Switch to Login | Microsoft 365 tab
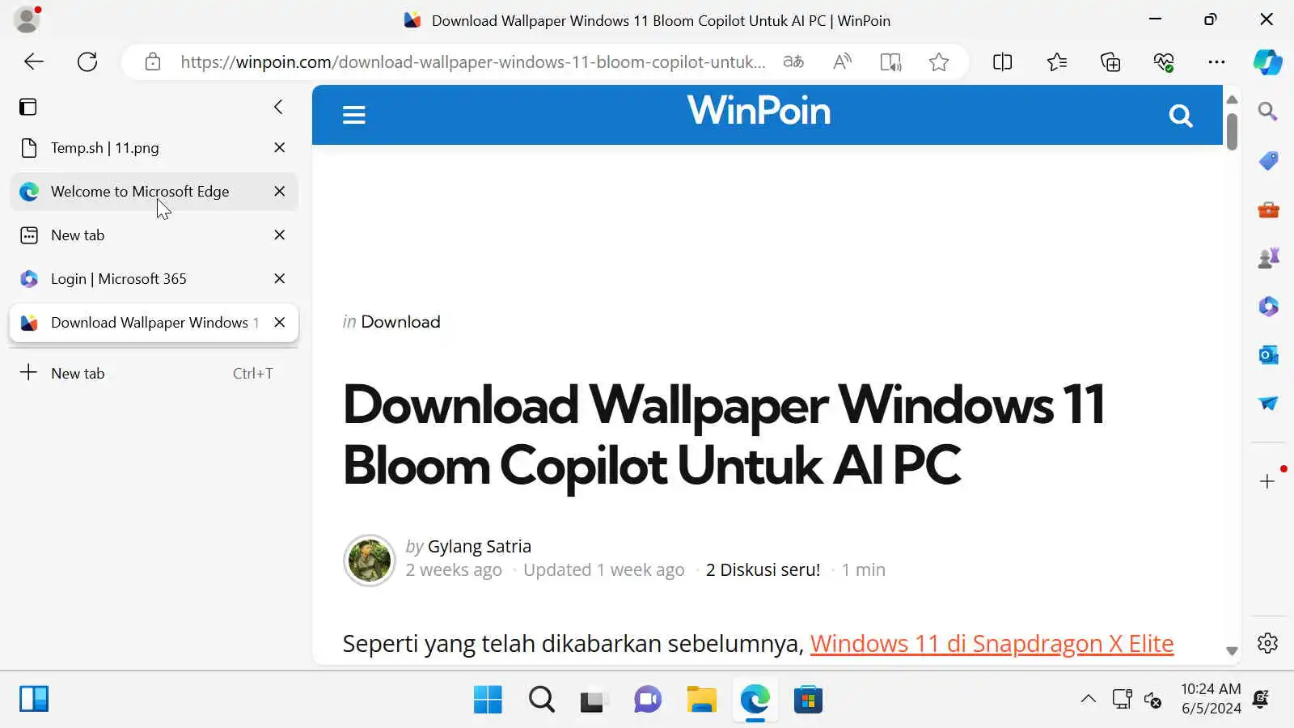1294x728 pixels. 154,279
